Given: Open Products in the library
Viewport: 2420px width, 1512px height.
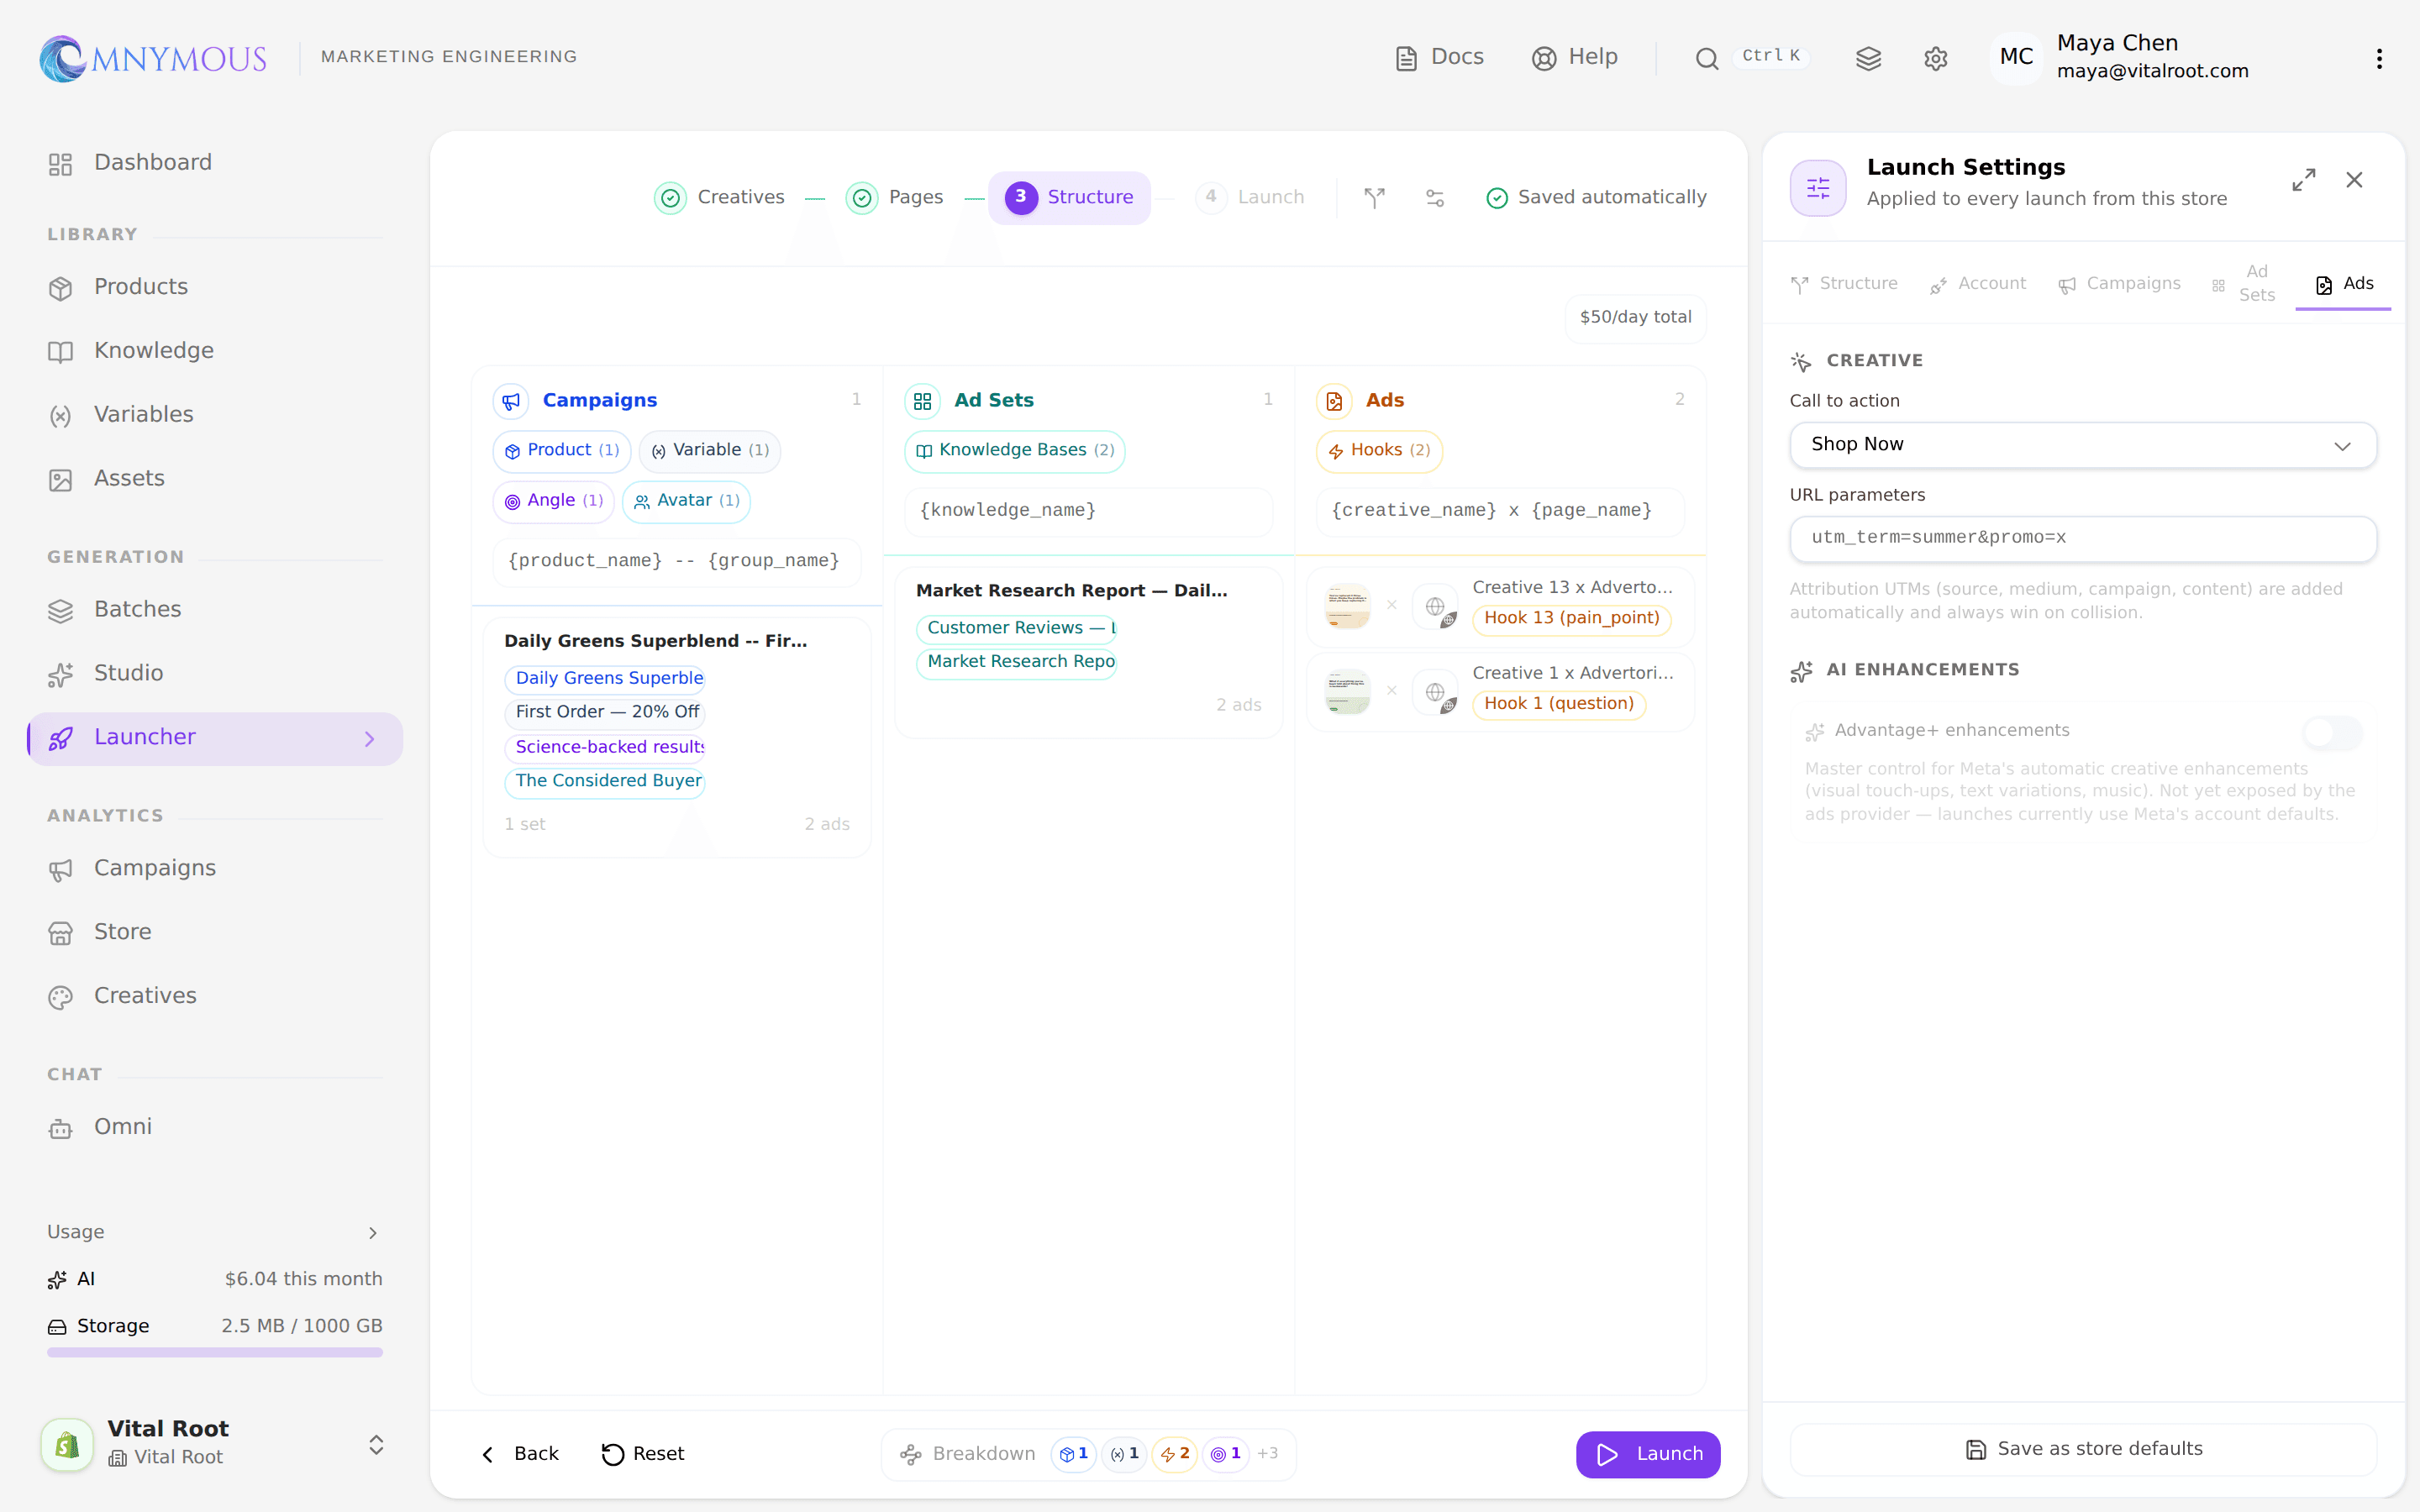Looking at the screenshot, I should (x=214, y=287).
